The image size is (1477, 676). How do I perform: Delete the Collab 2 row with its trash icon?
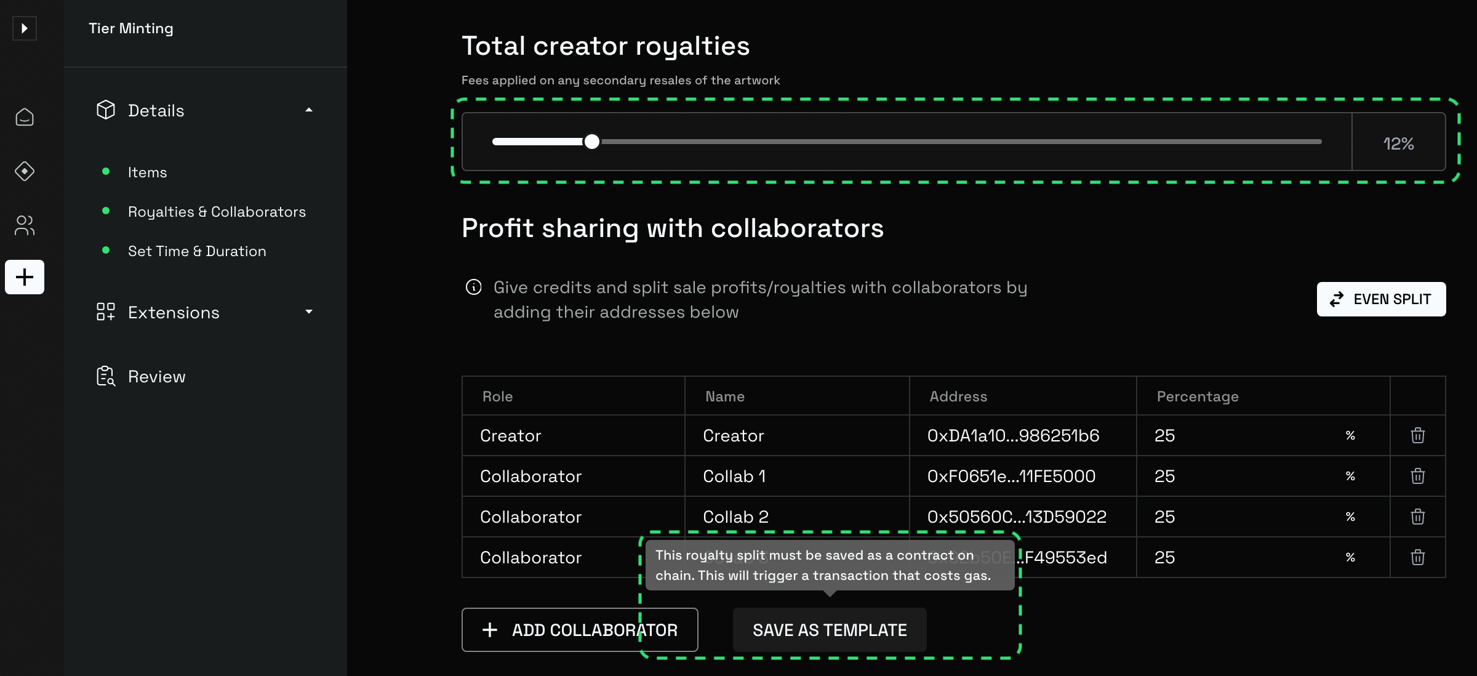pyautogui.click(x=1417, y=517)
